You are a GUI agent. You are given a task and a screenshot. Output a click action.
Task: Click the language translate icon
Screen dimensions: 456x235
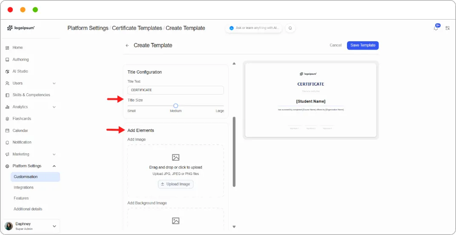pyautogui.click(x=447, y=28)
